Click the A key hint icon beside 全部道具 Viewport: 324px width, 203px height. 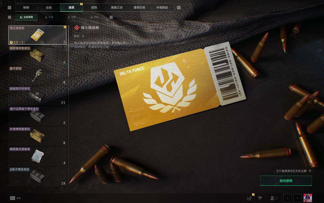[10, 17]
